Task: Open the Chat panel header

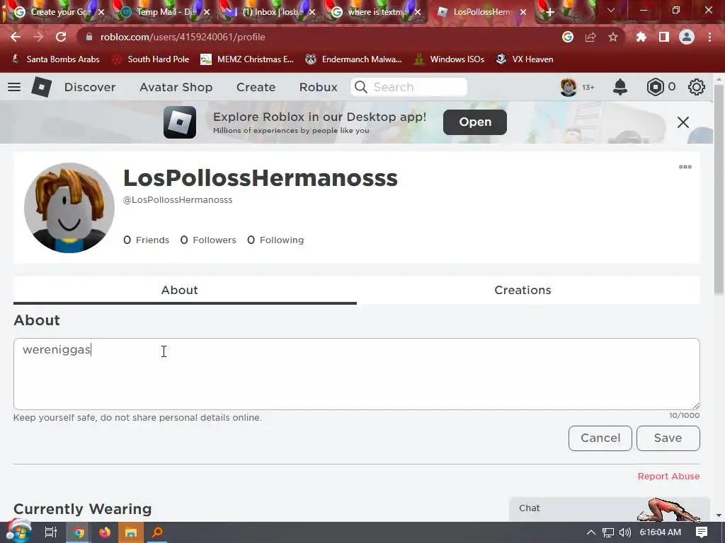Action: (609, 508)
